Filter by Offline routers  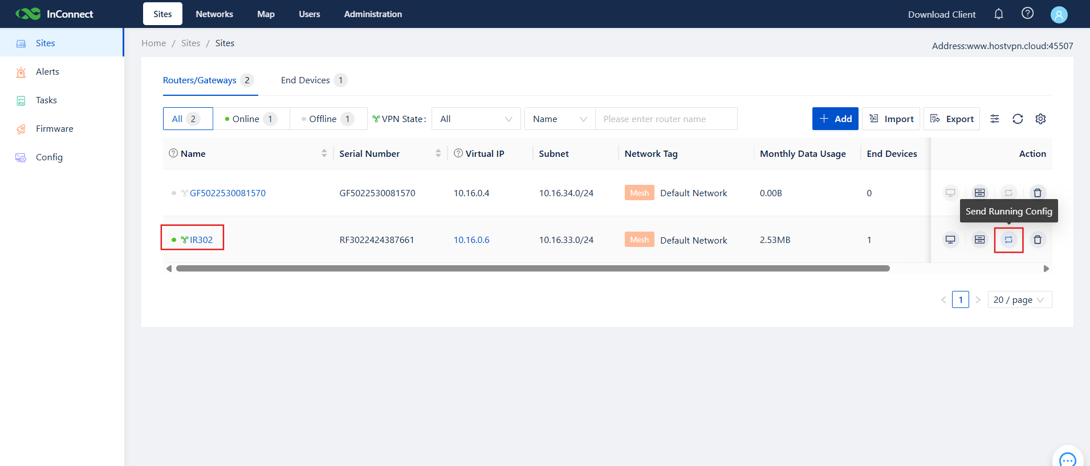pyautogui.click(x=328, y=119)
